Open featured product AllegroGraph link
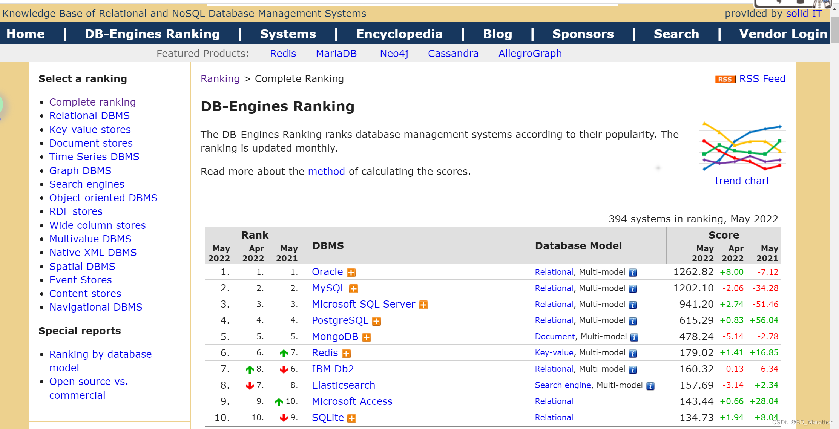839x429 pixels. 530,54
